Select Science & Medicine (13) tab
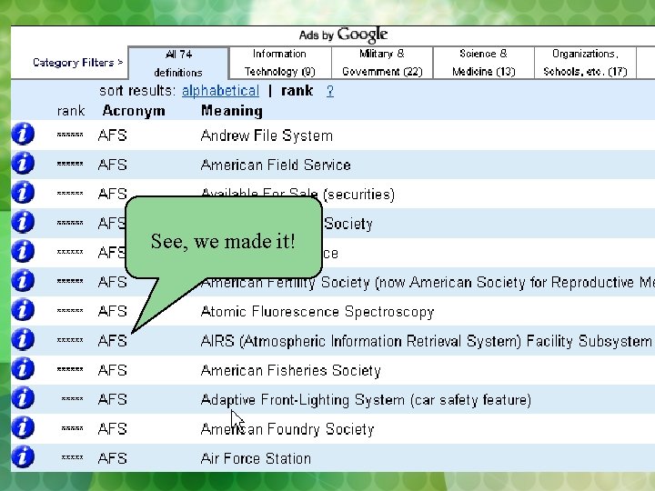655x491 pixels. pyautogui.click(x=484, y=63)
